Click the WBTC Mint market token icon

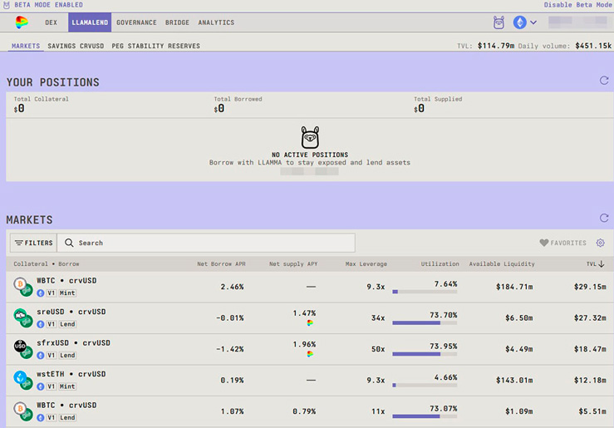click(22, 287)
